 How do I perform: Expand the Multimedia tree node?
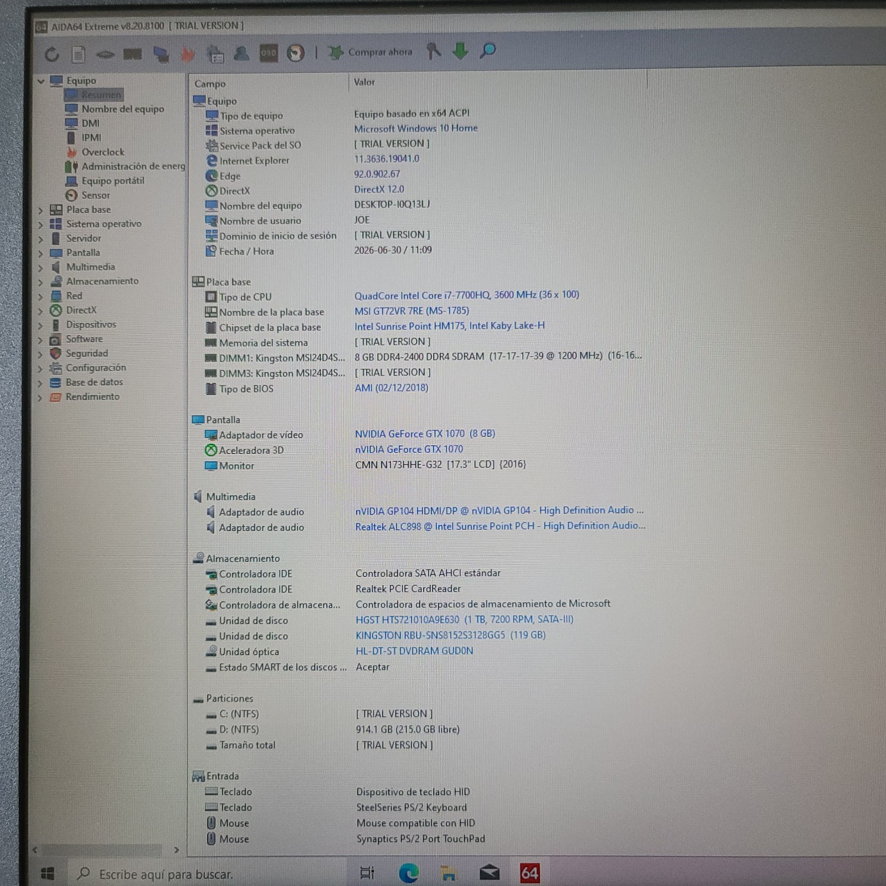40,268
